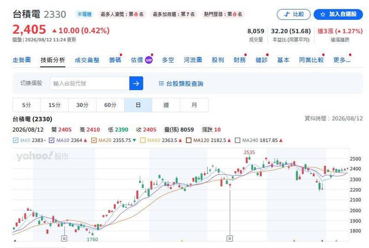The width and height of the screenshot is (369, 248).
Task: Switch chart to 週 weekly interval
Action: tap(166, 105)
